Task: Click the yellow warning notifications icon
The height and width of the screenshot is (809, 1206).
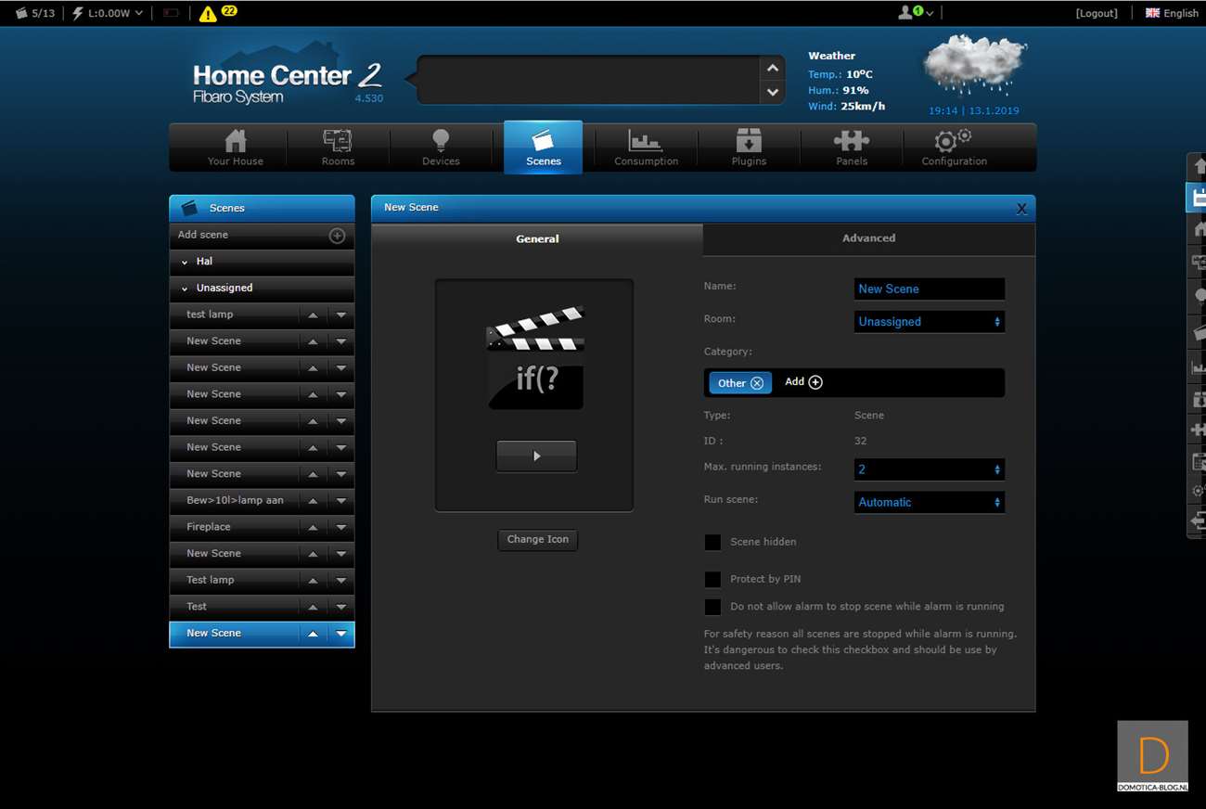Action: coord(209,13)
